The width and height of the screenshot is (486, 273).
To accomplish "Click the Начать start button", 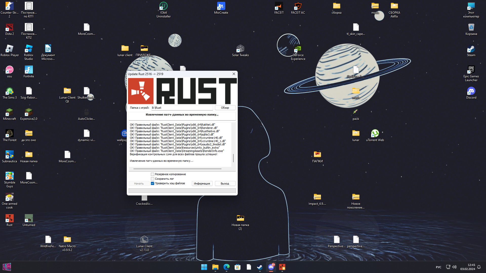I will click(x=139, y=184).
